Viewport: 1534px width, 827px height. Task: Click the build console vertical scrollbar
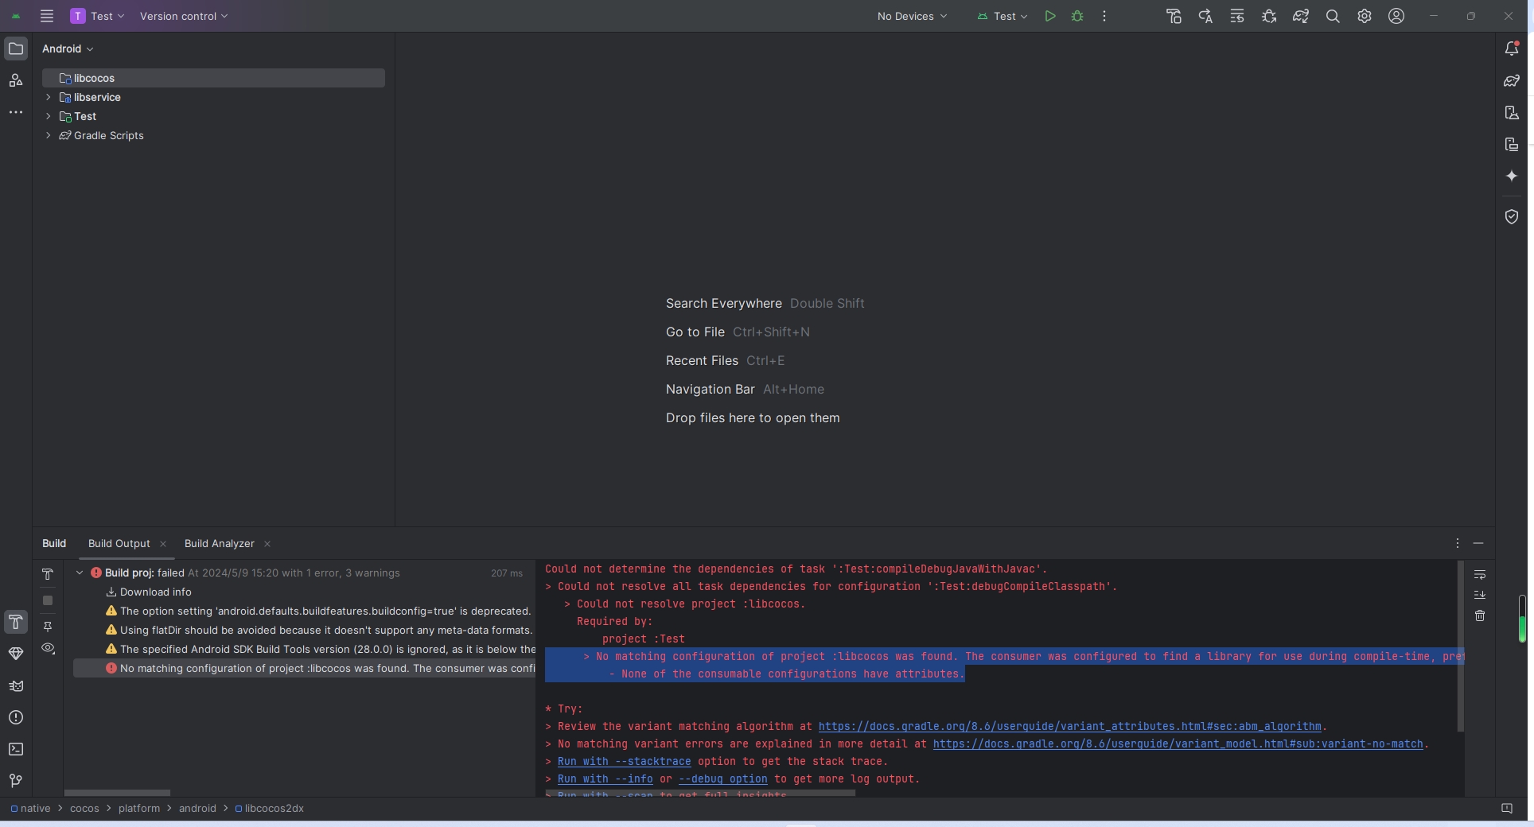click(1460, 646)
